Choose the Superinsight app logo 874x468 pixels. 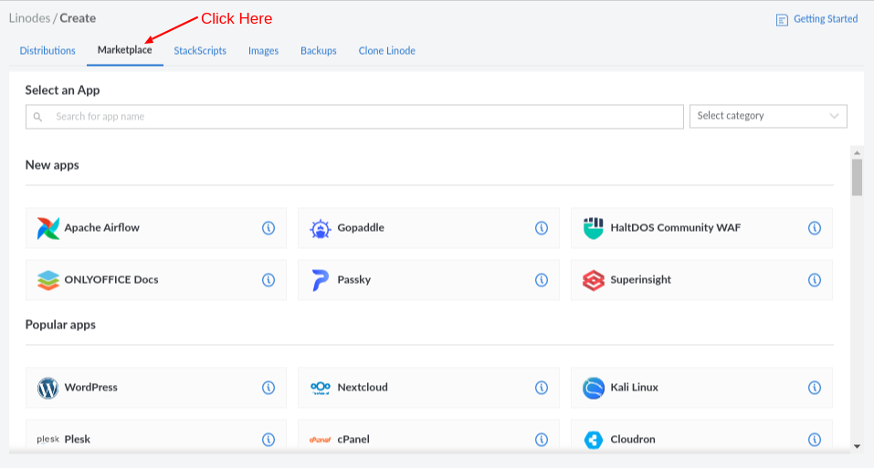pyautogui.click(x=593, y=280)
